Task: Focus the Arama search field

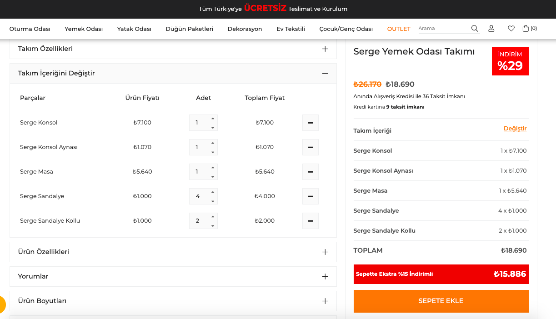Action: 443,29
